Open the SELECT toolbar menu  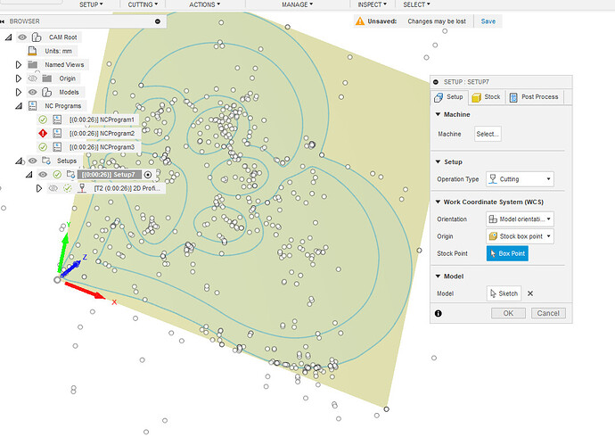point(416,4)
